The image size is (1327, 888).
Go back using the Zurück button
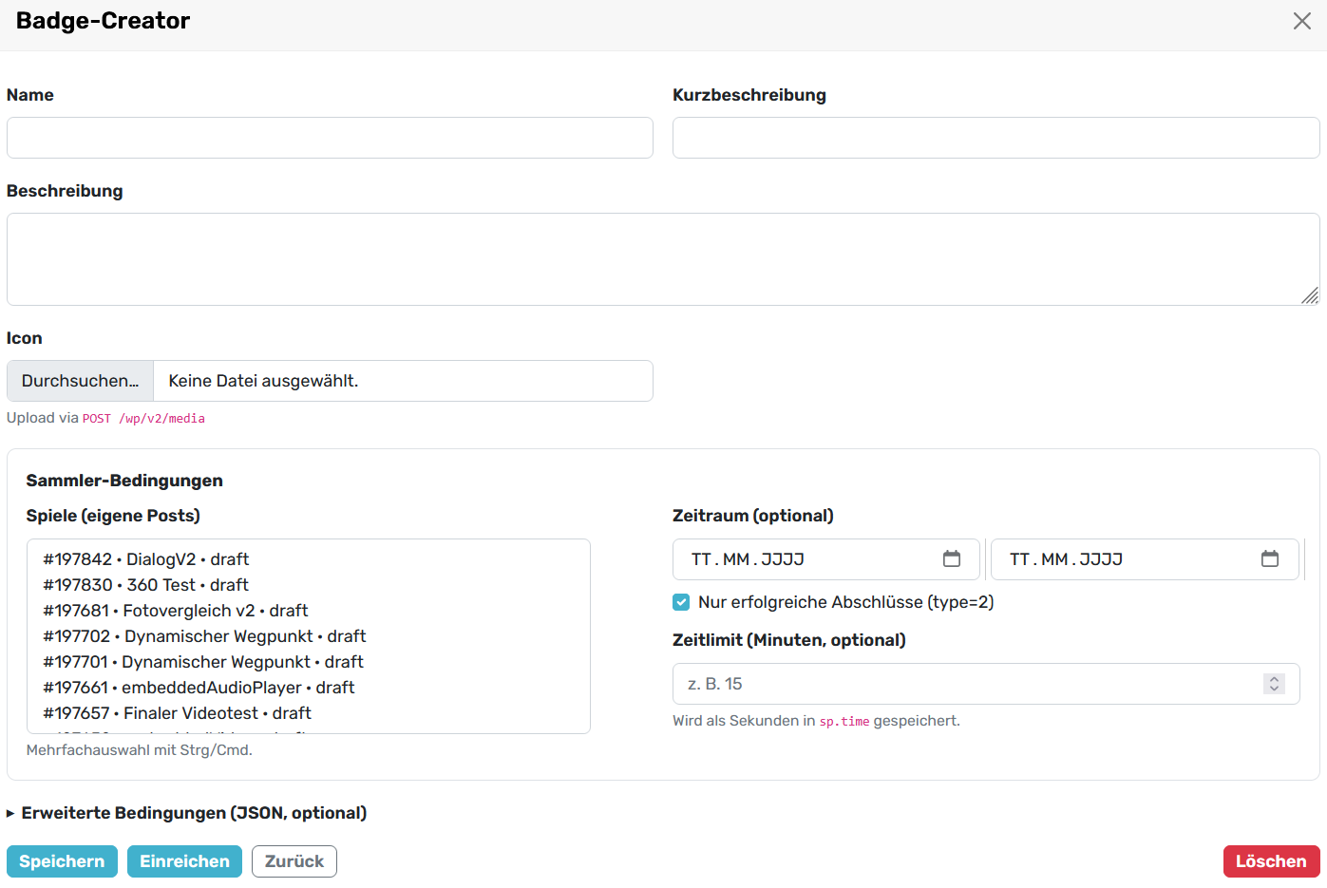[x=294, y=861]
